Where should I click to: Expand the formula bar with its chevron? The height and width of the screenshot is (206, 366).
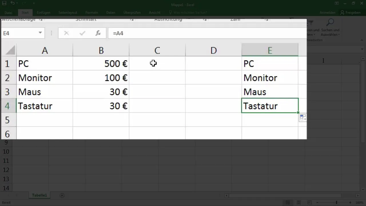click(x=363, y=49)
